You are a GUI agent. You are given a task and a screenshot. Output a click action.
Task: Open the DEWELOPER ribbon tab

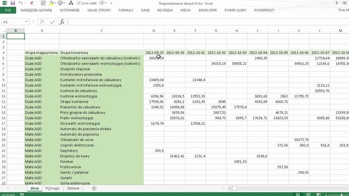[x=208, y=10]
